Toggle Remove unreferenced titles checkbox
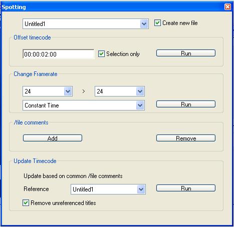234x227 pixels. click(26, 203)
